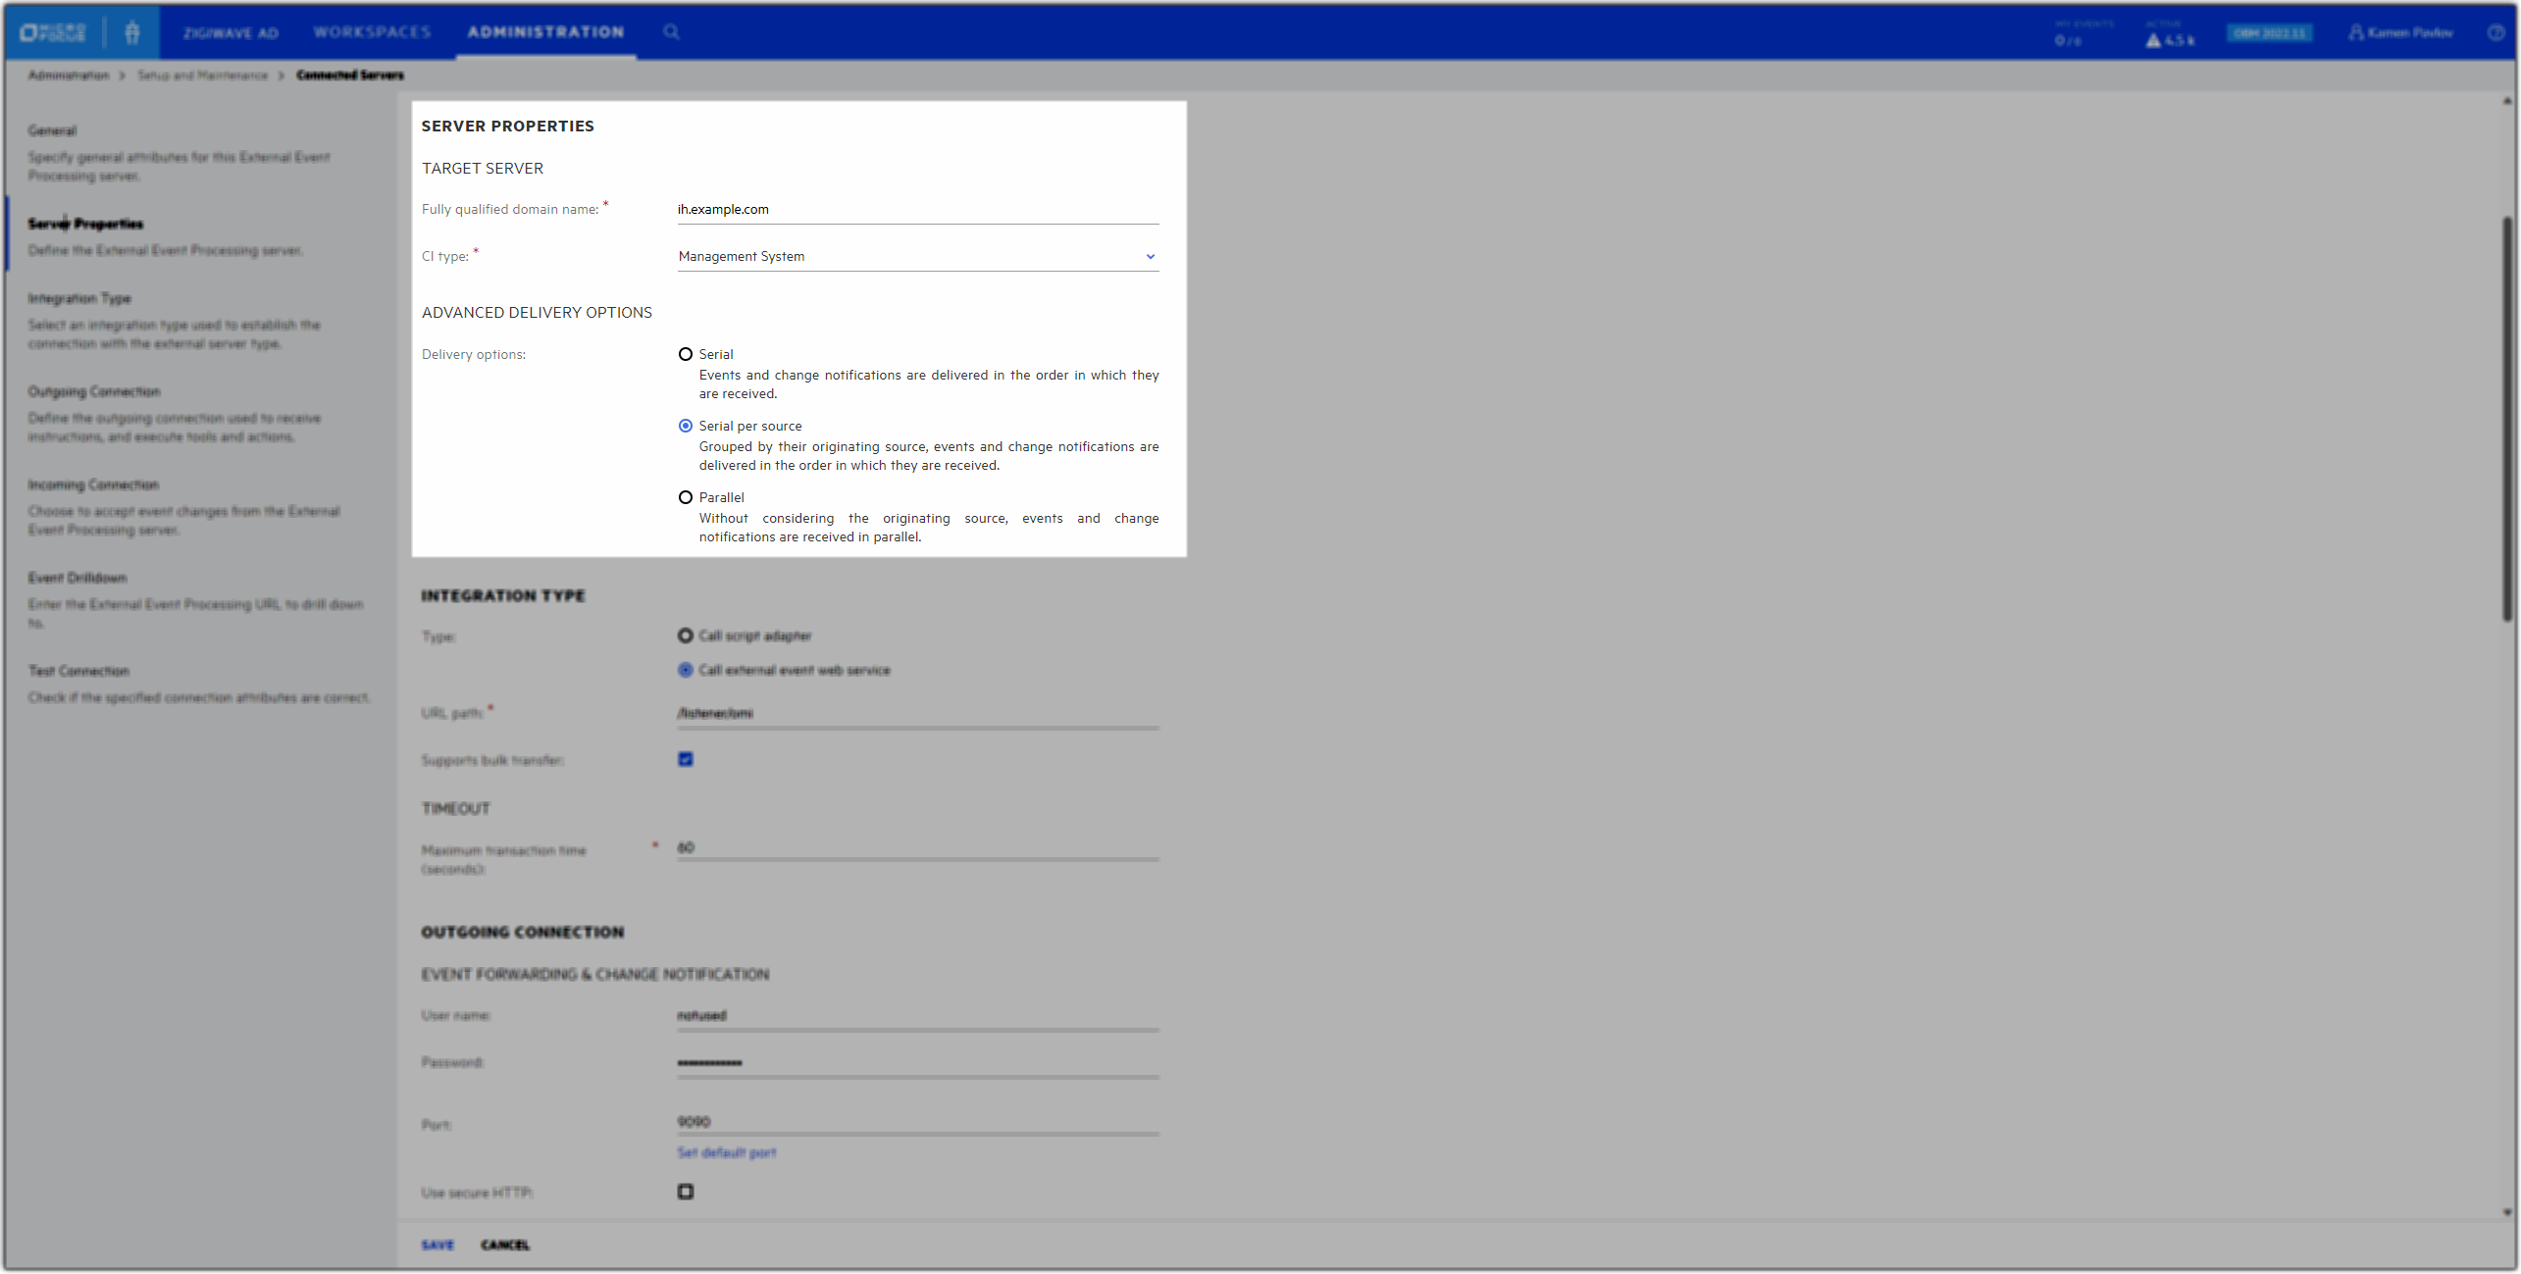Click the help question mark icon
The image size is (2521, 1274).
(2496, 31)
